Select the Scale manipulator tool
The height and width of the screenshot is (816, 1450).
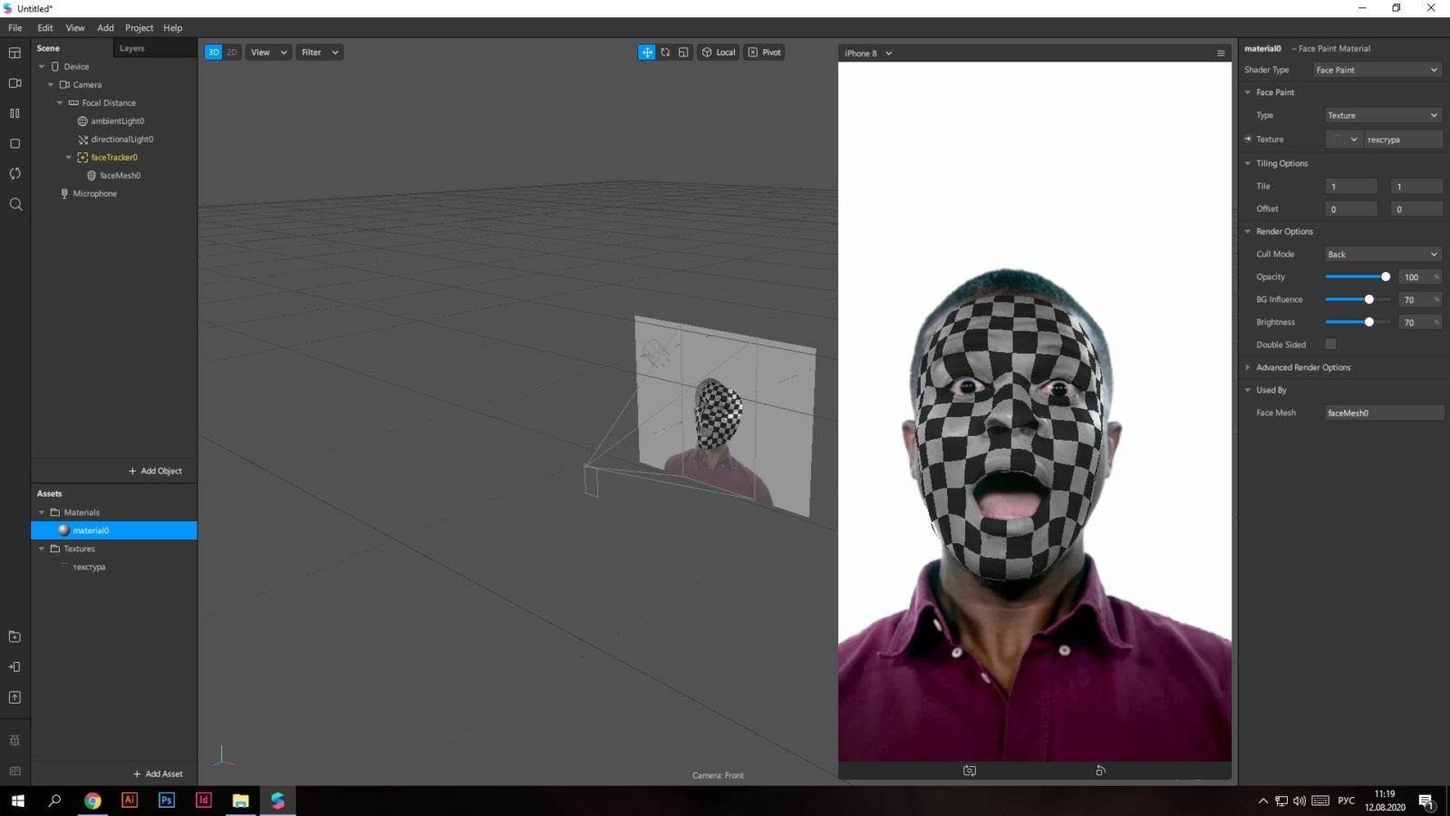(683, 53)
